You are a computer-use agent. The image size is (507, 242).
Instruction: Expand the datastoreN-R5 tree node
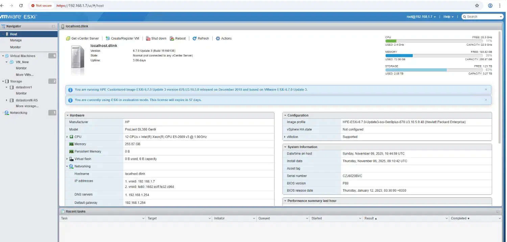pyautogui.click(x=7, y=100)
